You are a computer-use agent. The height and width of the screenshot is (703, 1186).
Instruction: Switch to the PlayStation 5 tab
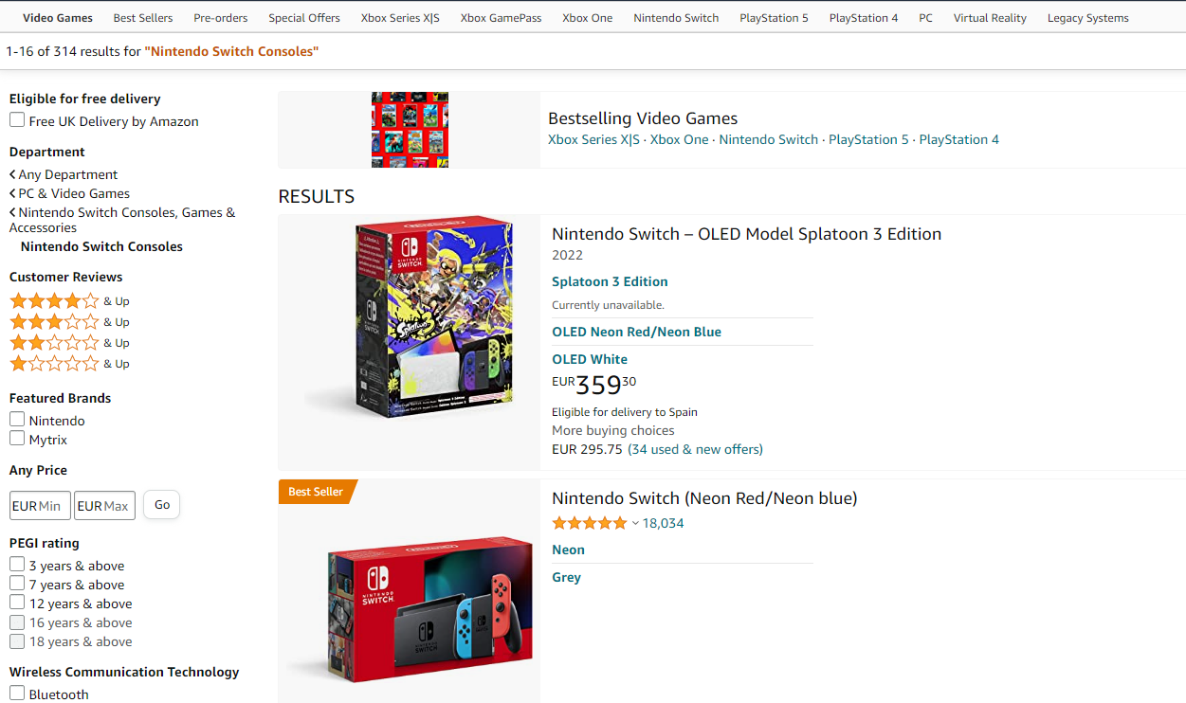774,18
